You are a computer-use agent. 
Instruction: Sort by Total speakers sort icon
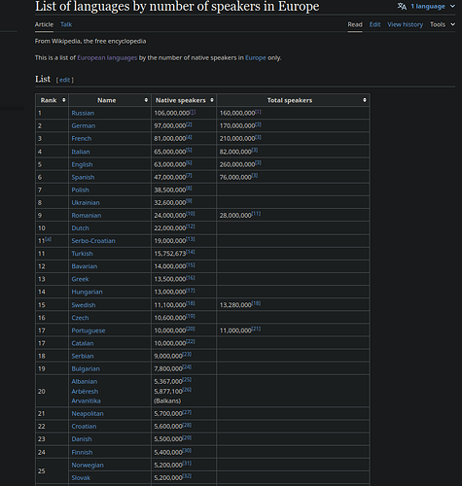coord(365,100)
